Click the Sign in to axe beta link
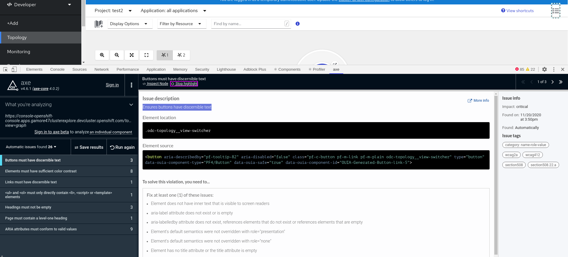 click(x=51, y=132)
